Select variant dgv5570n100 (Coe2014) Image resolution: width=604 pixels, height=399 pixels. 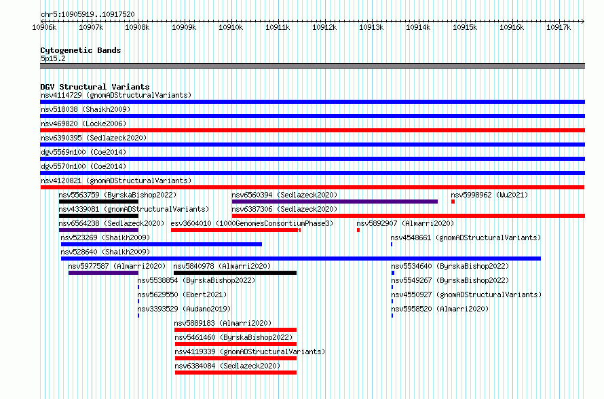pyautogui.click(x=83, y=166)
